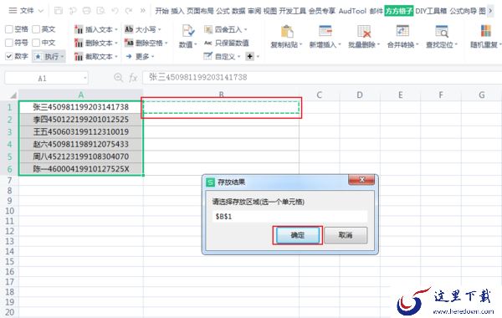Screen dimensions: 502x318
Task: Switch to the 开发工具 tab
Action: (x=293, y=11)
